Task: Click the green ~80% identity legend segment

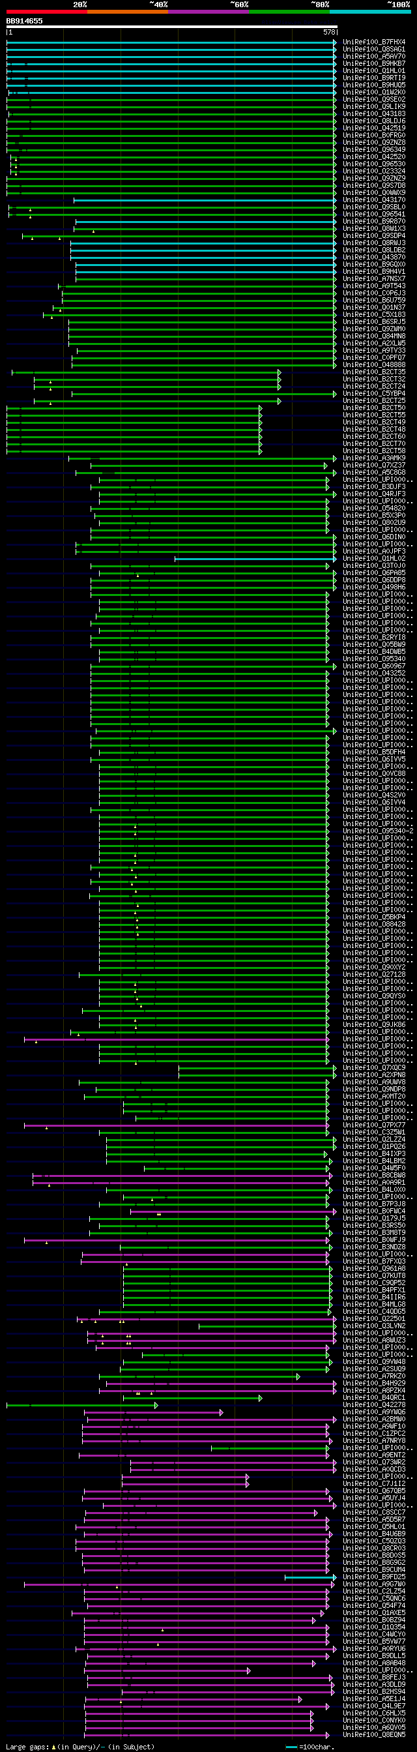Action: coord(289,12)
